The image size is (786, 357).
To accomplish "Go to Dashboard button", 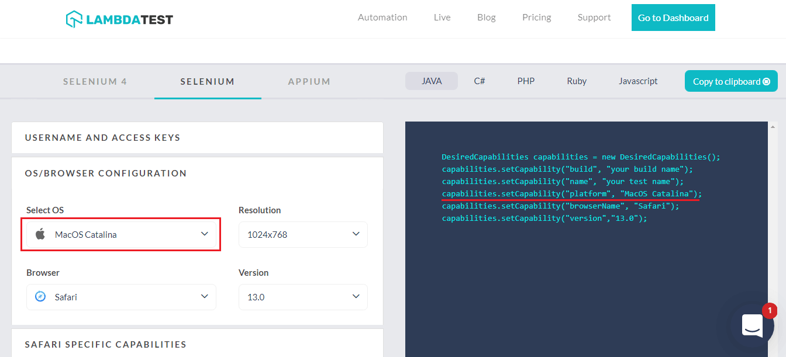I will tap(673, 18).
